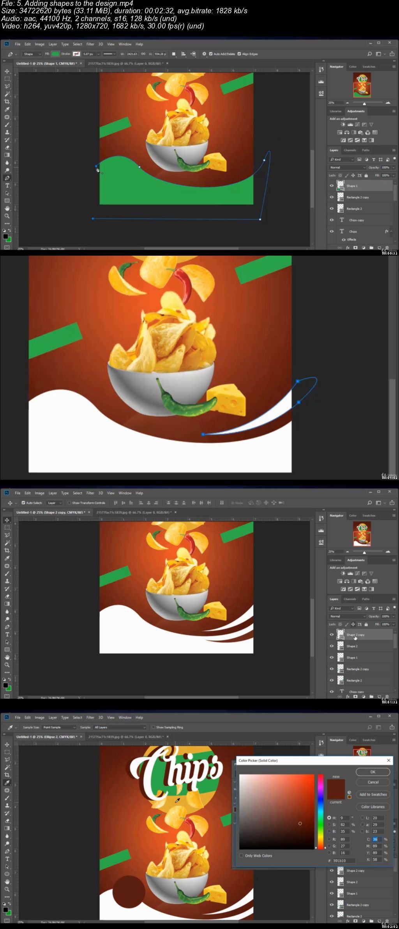Screen dimensions: 399x929
Task: Click the Shape 1 layer thumbnail in Shape 1 frame
Action: 341,186
